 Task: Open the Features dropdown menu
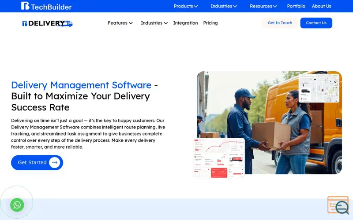pyautogui.click(x=120, y=23)
